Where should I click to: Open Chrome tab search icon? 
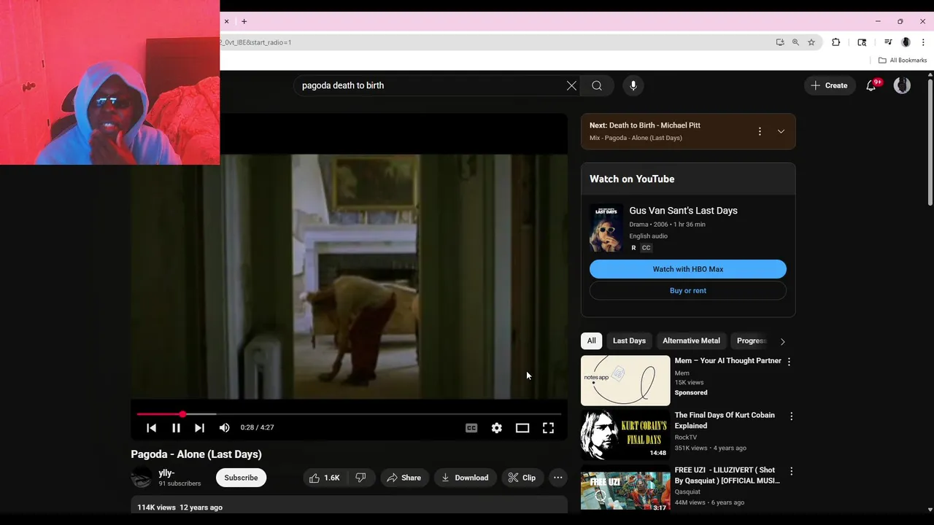click(862, 42)
